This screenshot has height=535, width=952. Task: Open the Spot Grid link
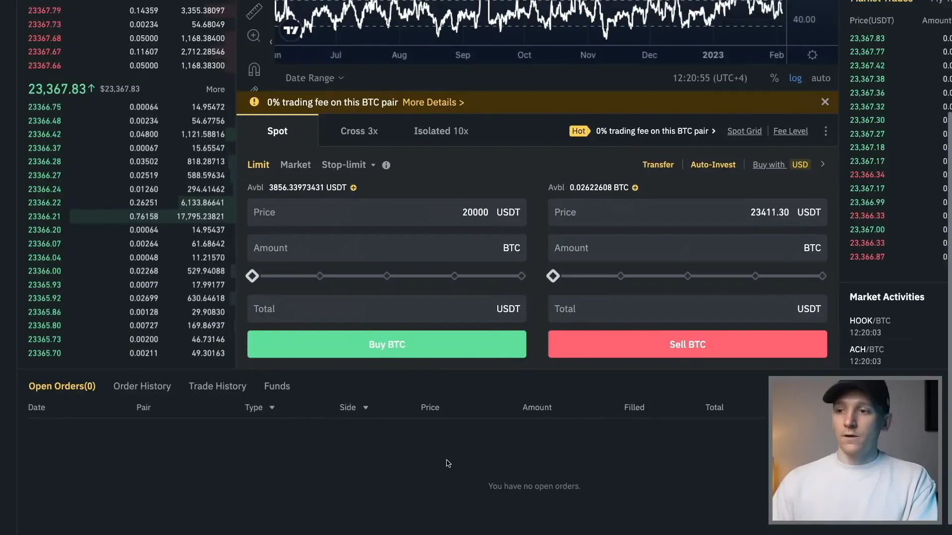coord(744,131)
